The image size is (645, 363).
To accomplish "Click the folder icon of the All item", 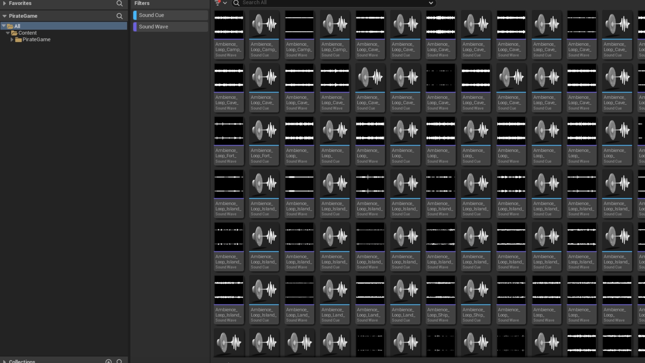I will 10,26.
